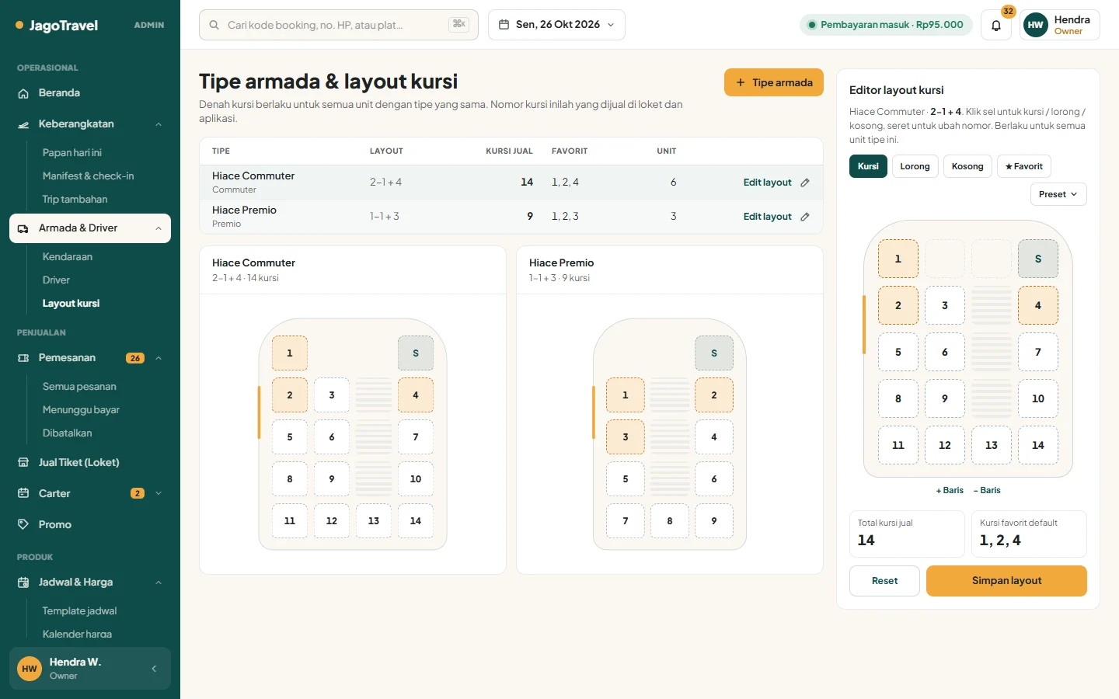Switch to Lorong cell mode
The width and height of the screenshot is (1119, 699).
coord(915,166)
